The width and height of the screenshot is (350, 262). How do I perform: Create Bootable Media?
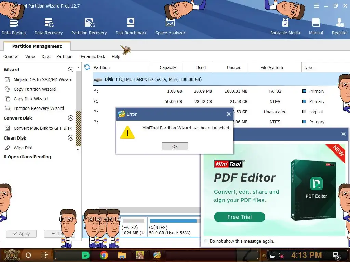(285, 27)
